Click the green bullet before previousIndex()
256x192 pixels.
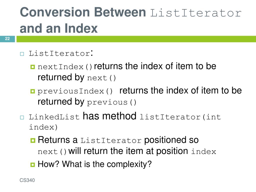(32, 91)
